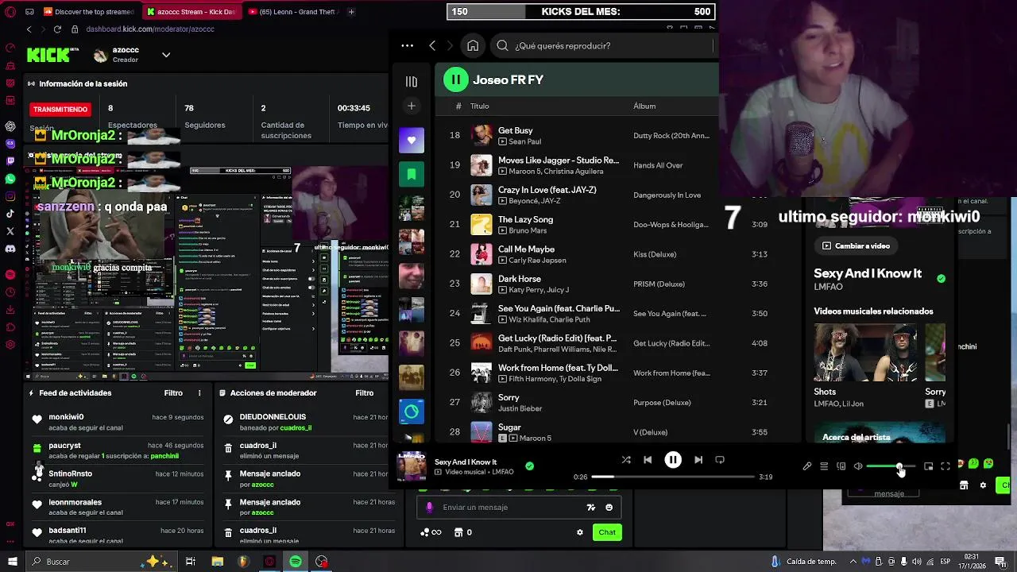Open chat settings gear beside Chat button
This screenshot has height=572, width=1017.
(x=580, y=532)
